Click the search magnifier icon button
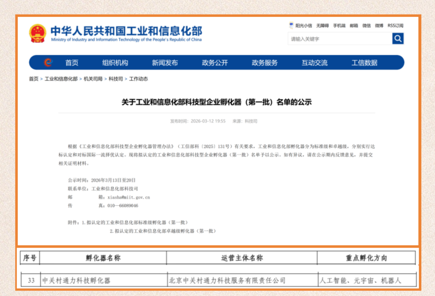 coord(398,39)
